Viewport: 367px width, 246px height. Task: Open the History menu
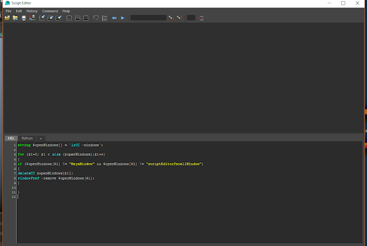tap(32, 11)
